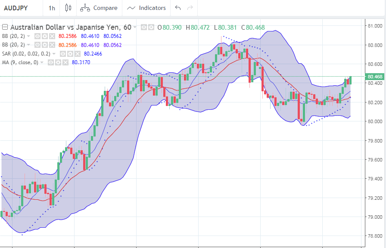The image size is (386, 248).
Task: Expand dropdown arrow next to SAR indicator
Action: (54, 54)
